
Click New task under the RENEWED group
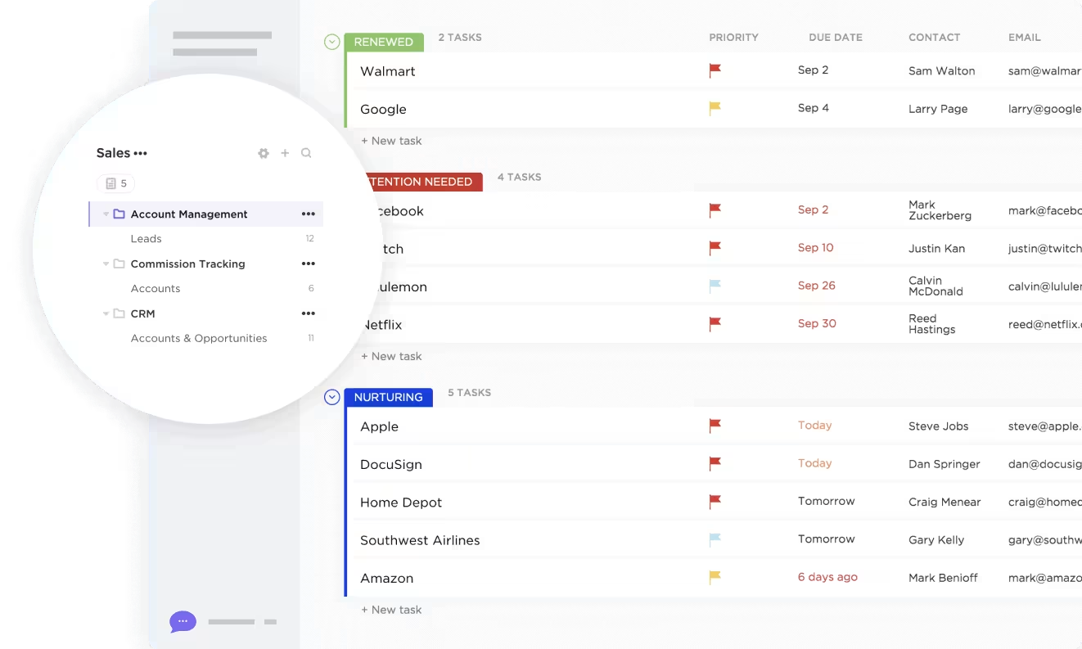[x=391, y=140]
